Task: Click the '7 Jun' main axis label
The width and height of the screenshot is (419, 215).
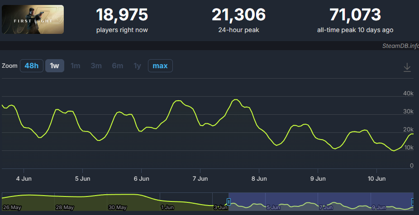Action: coord(200,178)
